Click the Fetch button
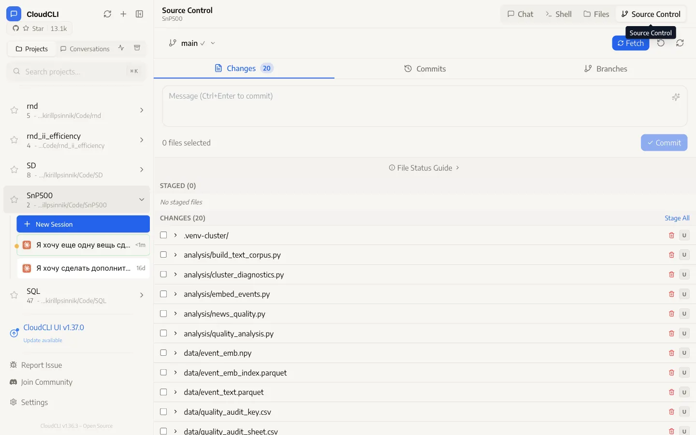This screenshot has width=696, height=435. point(631,43)
